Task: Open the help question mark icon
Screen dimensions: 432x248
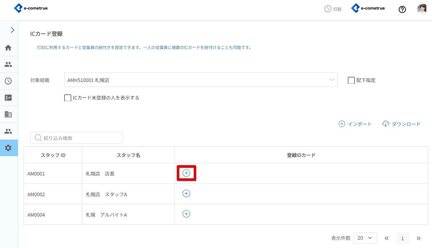Action: 402,9
